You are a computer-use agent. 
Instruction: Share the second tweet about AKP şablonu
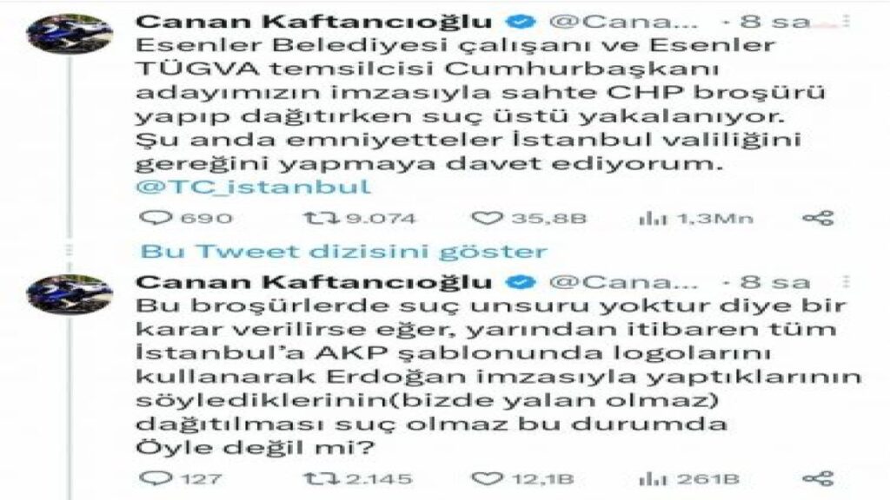(818, 478)
